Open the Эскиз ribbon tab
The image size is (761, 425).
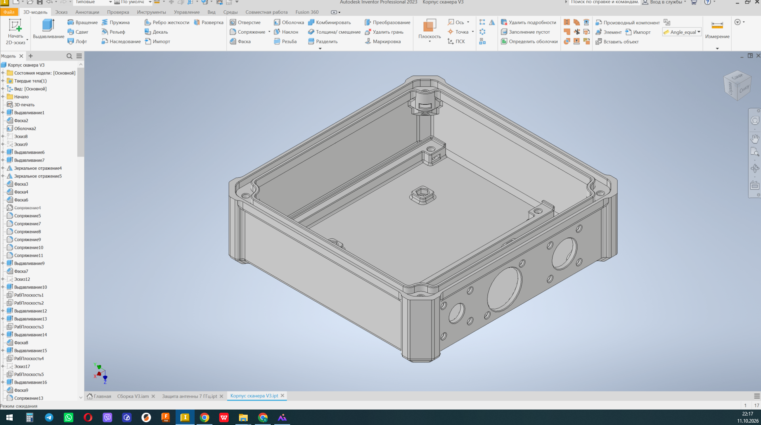coord(61,12)
